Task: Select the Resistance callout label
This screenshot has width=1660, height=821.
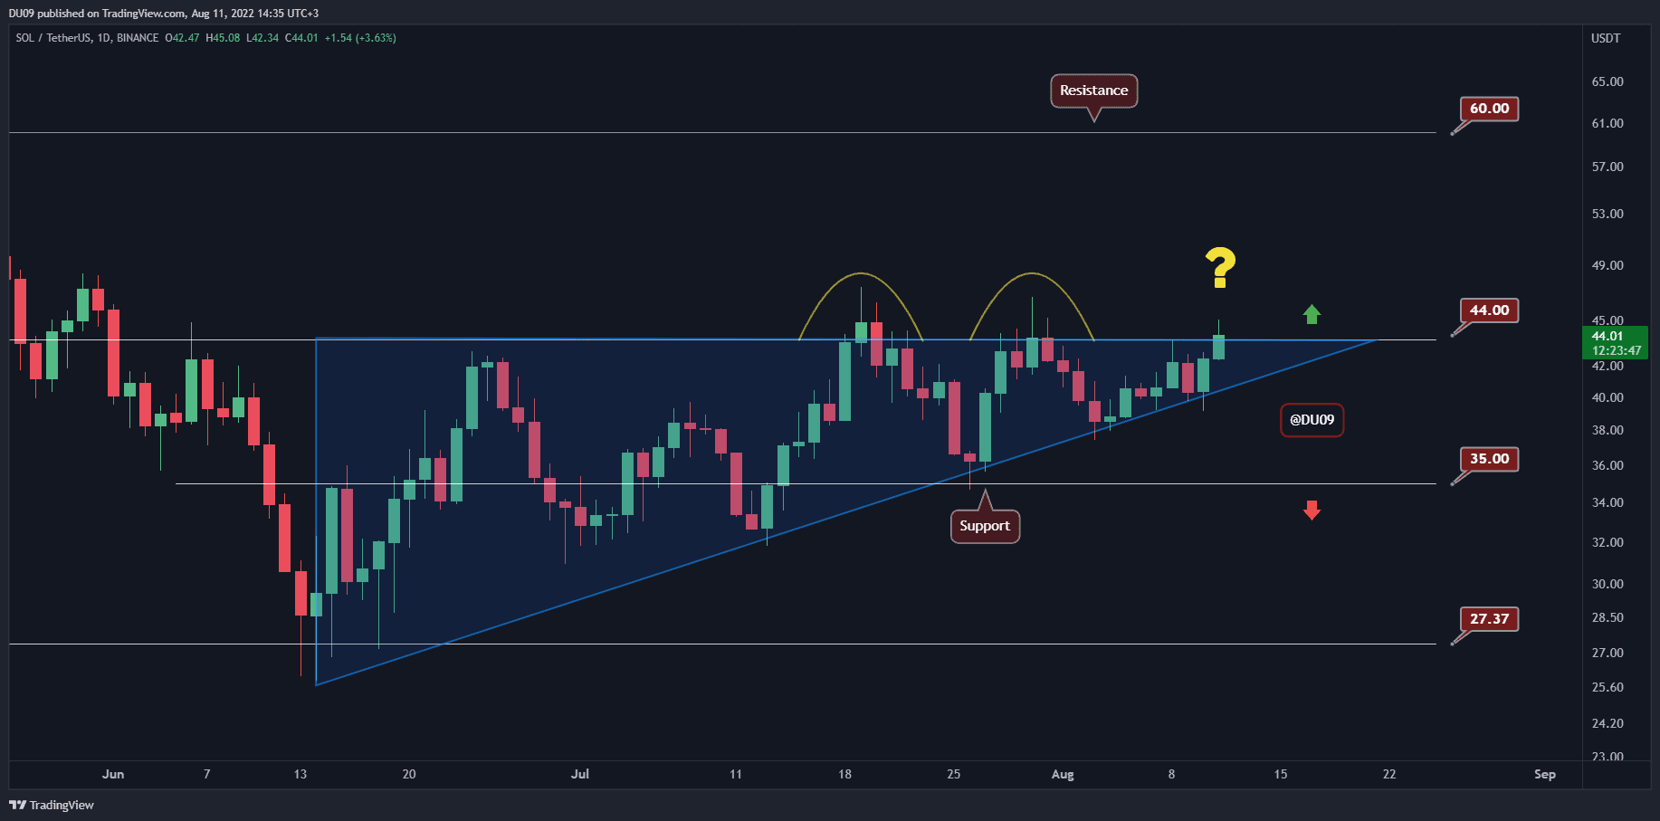Action: point(1093,91)
